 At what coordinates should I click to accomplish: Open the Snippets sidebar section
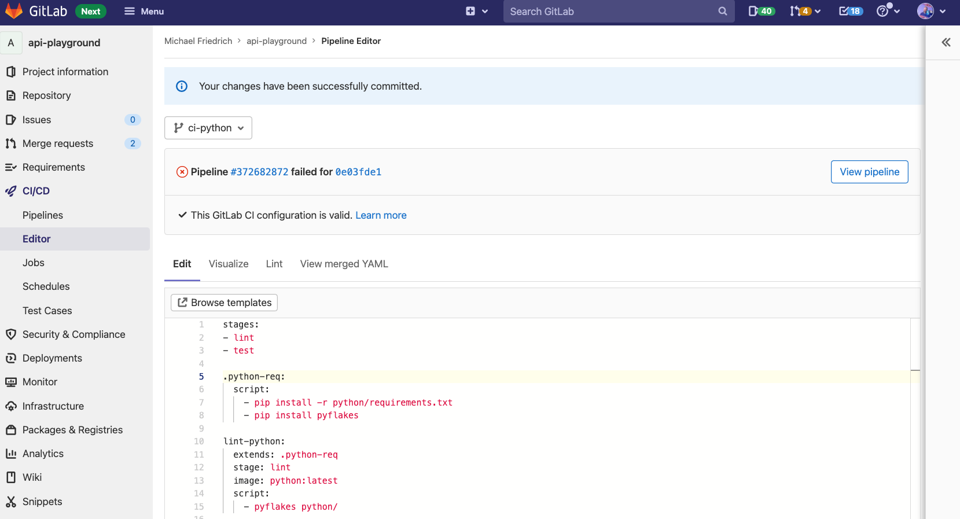click(x=42, y=502)
